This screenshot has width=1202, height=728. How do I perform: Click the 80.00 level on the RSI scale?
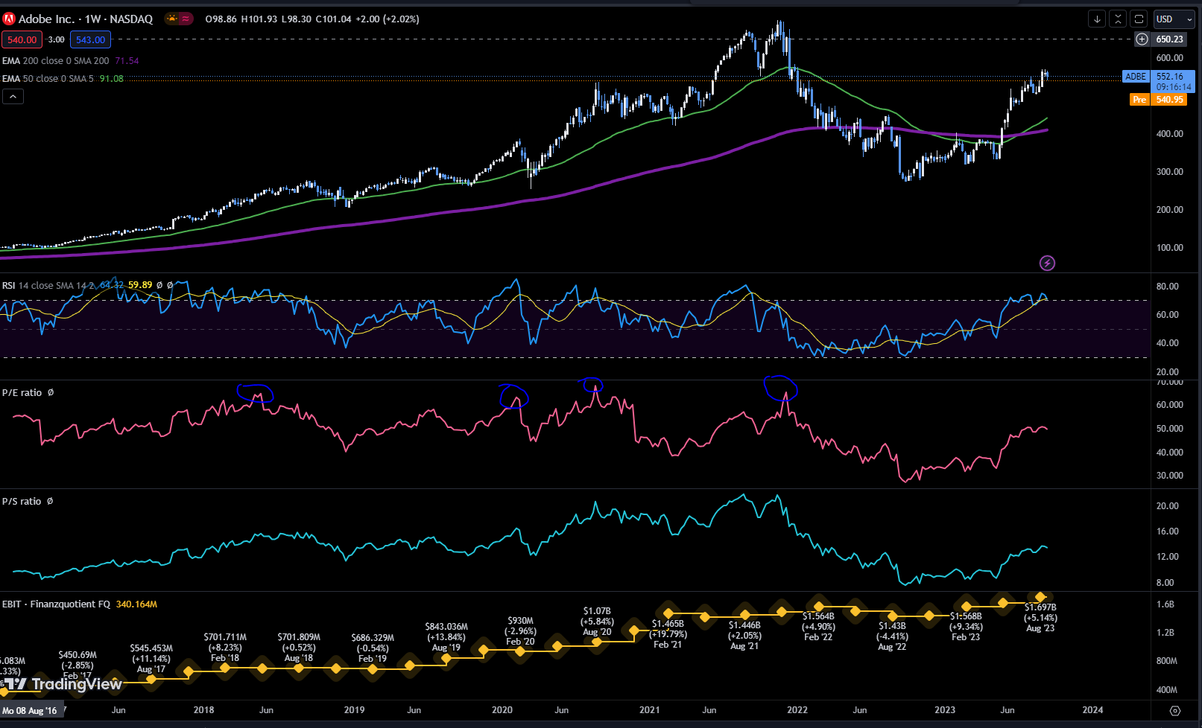[x=1168, y=287]
